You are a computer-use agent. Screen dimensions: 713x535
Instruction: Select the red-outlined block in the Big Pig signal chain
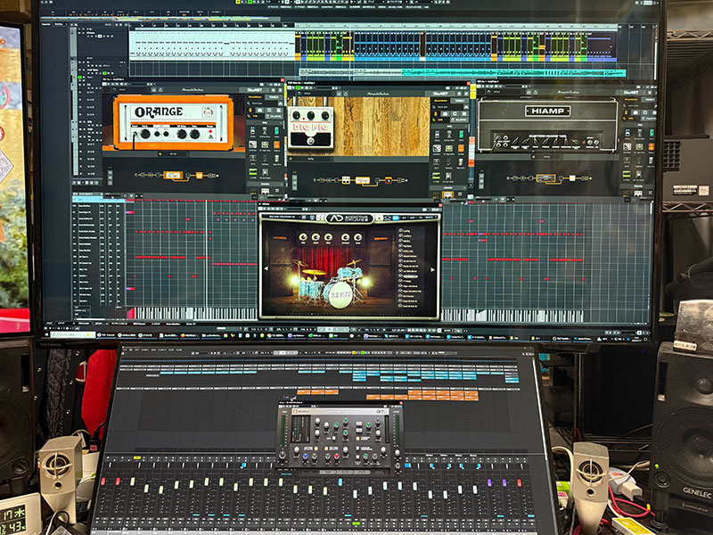pyautogui.click(x=389, y=181)
